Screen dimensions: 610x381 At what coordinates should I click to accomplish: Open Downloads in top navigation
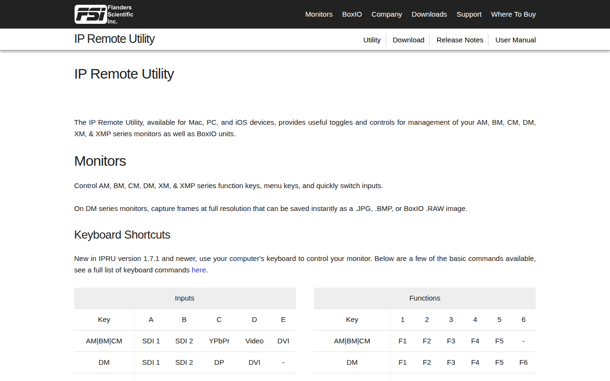429,14
